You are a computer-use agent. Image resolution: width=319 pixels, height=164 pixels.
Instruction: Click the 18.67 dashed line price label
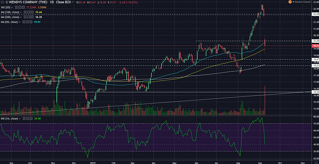click(315, 59)
